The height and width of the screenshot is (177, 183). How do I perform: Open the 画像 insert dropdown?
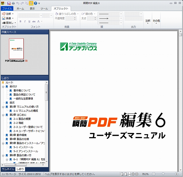8,18
